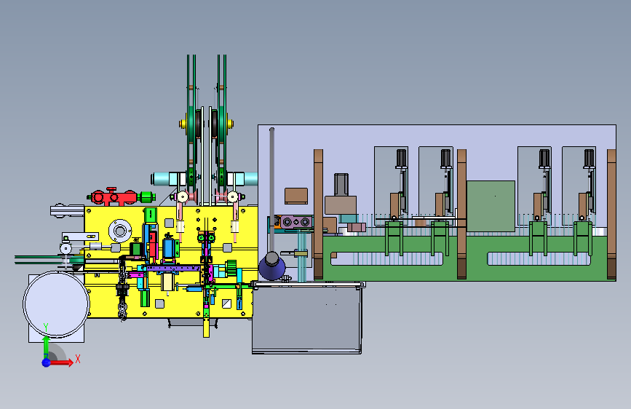Screen dimensions: 631x409
Task: Click the red X axis arrow of the triad
Action: pos(62,363)
